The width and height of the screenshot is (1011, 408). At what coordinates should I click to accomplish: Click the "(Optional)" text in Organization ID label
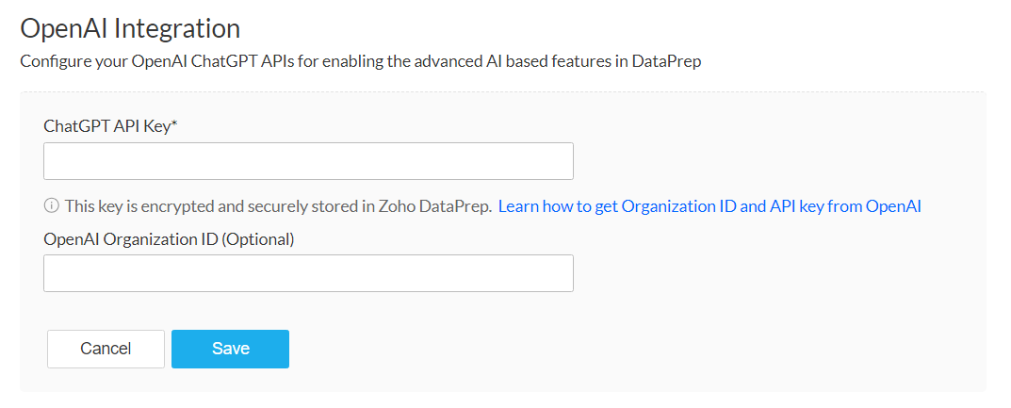click(x=258, y=239)
